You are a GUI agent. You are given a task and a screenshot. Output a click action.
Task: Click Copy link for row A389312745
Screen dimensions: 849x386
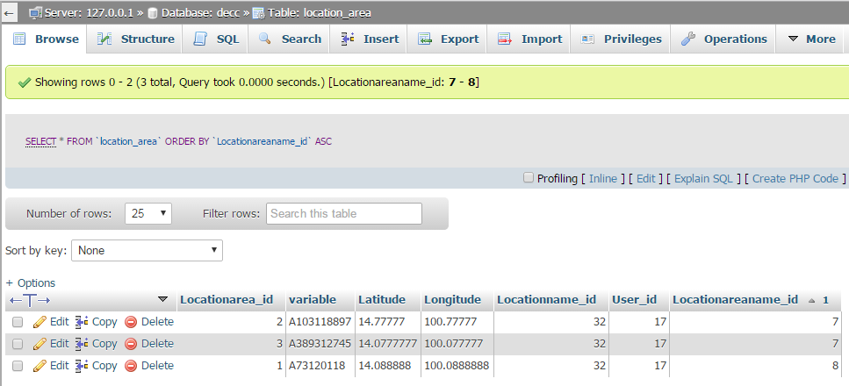pos(104,344)
